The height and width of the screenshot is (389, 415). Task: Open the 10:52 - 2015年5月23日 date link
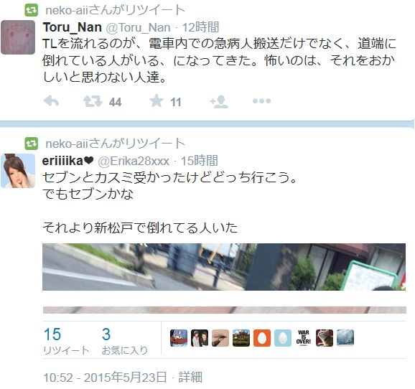105,378
